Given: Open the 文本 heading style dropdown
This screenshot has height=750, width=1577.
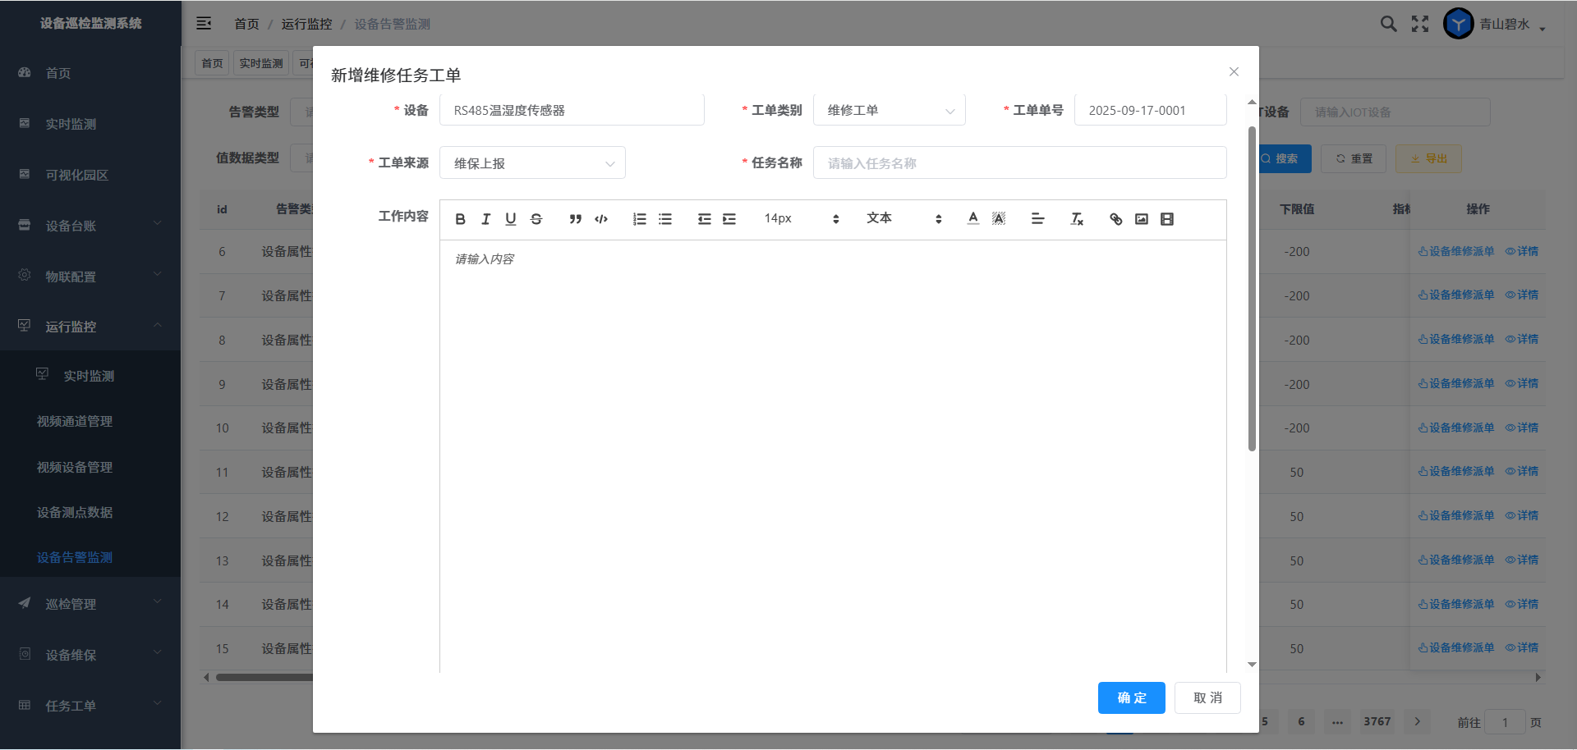Looking at the screenshot, I should pyautogui.click(x=903, y=218).
